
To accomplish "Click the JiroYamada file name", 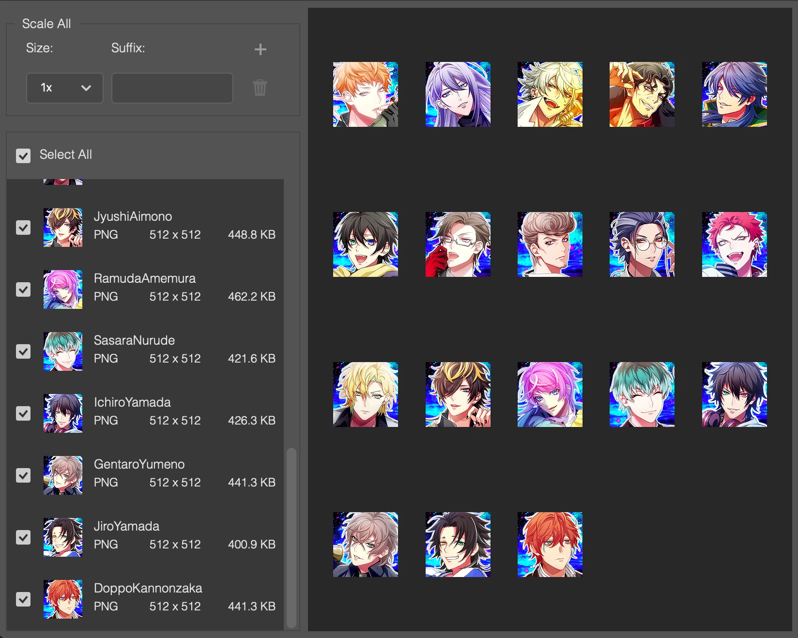I will point(126,526).
